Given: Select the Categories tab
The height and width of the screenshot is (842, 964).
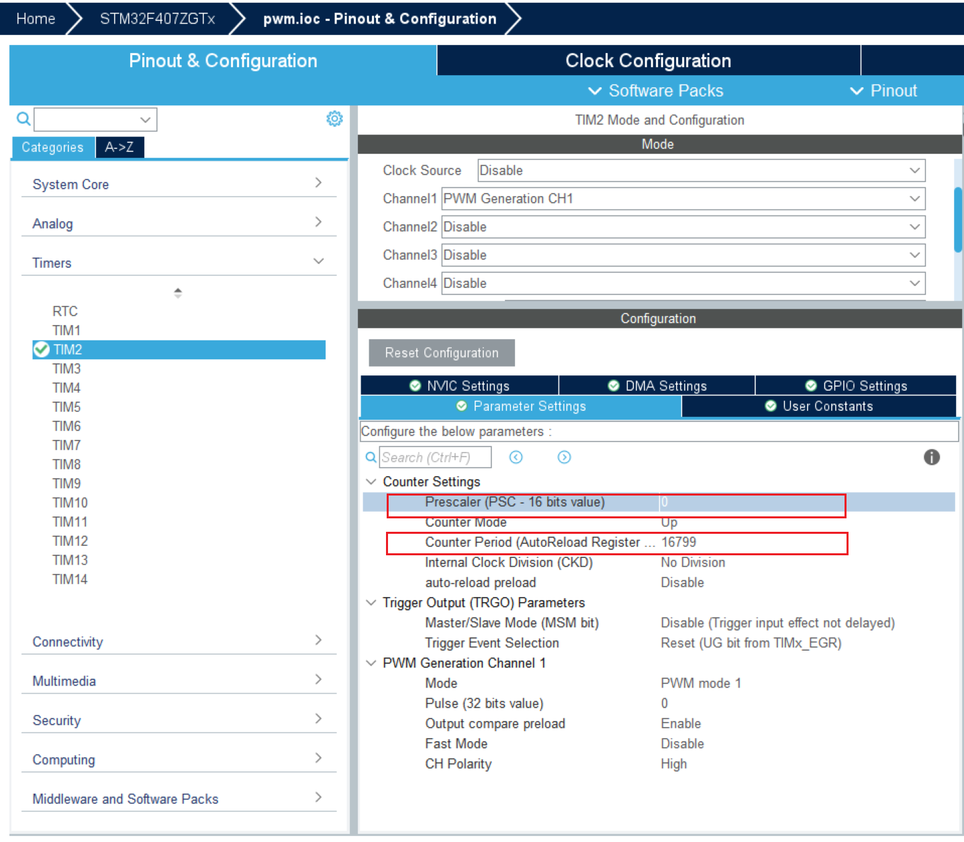Looking at the screenshot, I should [x=52, y=147].
